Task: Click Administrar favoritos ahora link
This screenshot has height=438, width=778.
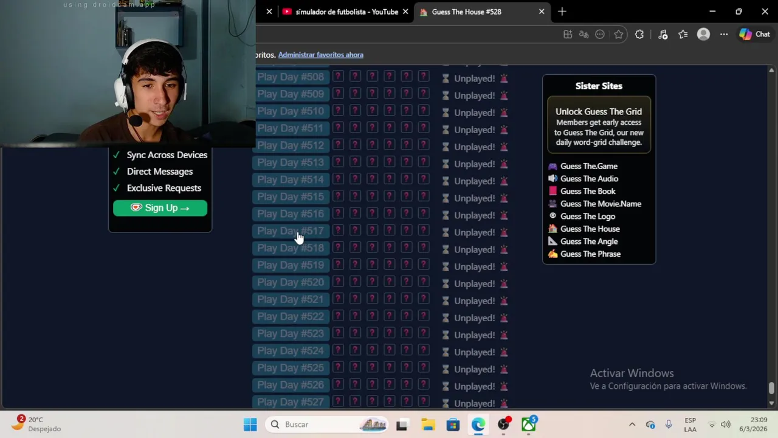Action: (x=321, y=55)
